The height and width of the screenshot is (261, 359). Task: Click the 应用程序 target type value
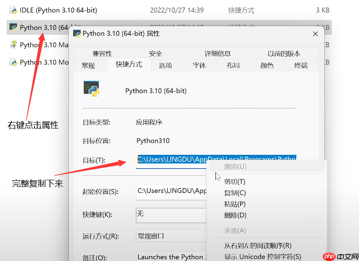pos(149,122)
